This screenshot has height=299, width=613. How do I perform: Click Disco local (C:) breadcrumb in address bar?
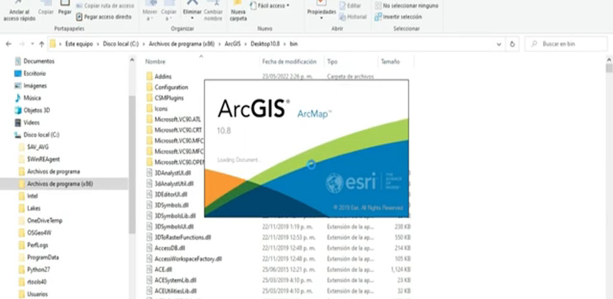[121, 44]
